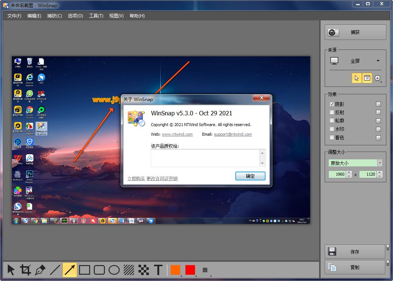393x281 pixels.
Task: Decrease the 1120 height value
Action: 379,176
